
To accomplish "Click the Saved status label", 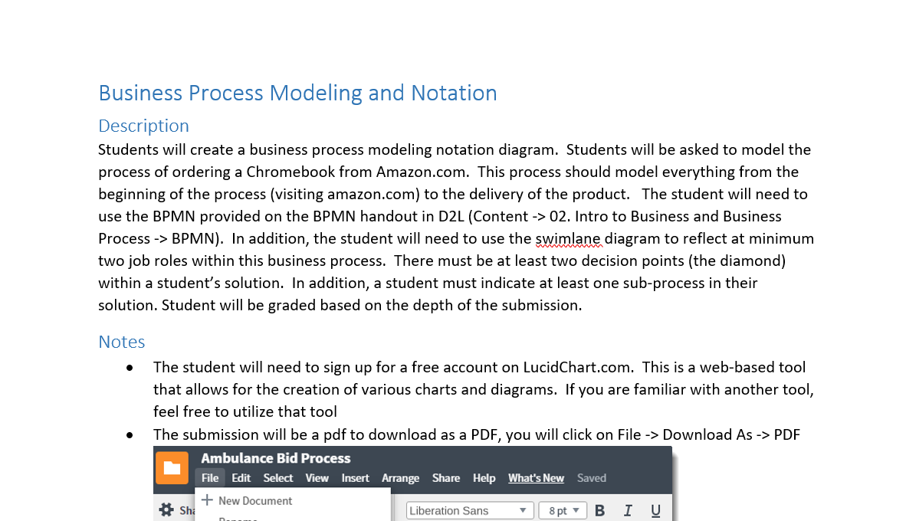I will tap(591, 477).
